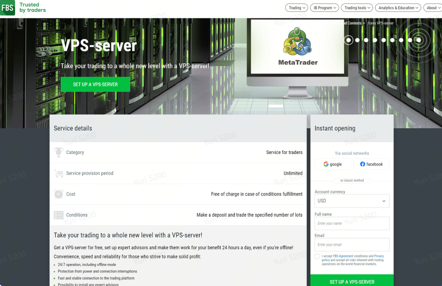Click the 'Service details' heading
442x286 pixels.
73,128
